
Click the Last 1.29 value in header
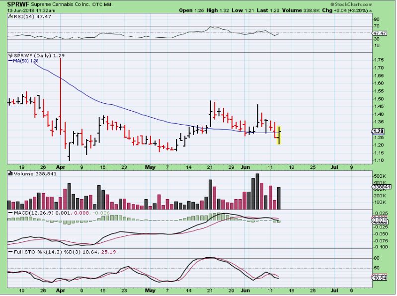pyautogui.click(x=268, y=10)
